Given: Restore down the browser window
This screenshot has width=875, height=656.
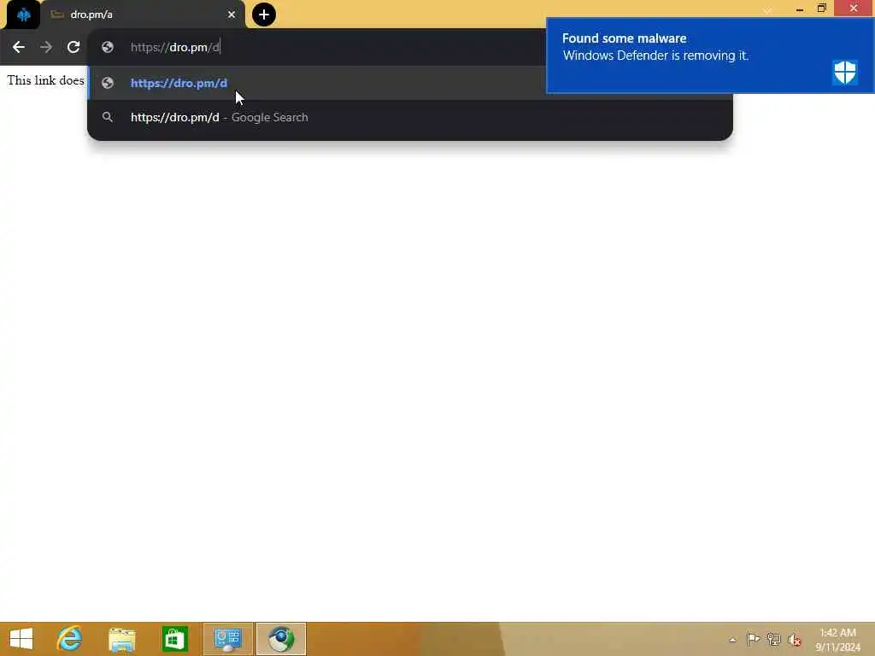Looking at the screenshot, I should [x=821, y=9].
